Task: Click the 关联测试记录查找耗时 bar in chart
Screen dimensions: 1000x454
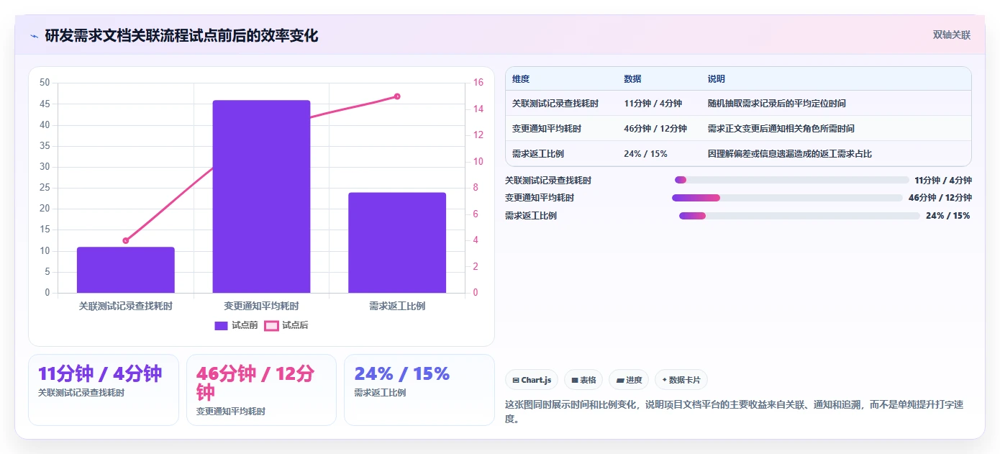Action: pyautogui.click(x=126, y=270)
